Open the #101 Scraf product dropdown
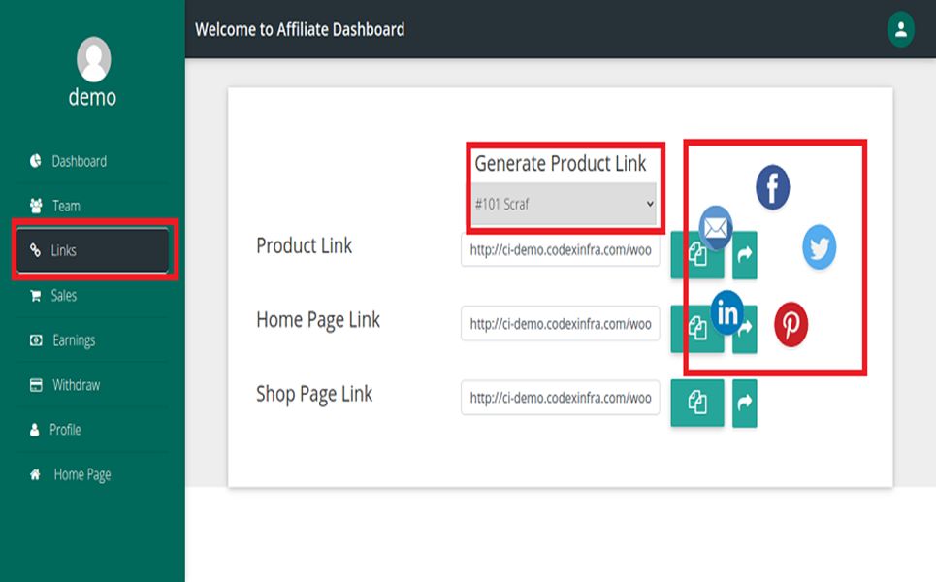Image resolution: width=936 pixels, height=582 pixels. (x=565, y=204)
